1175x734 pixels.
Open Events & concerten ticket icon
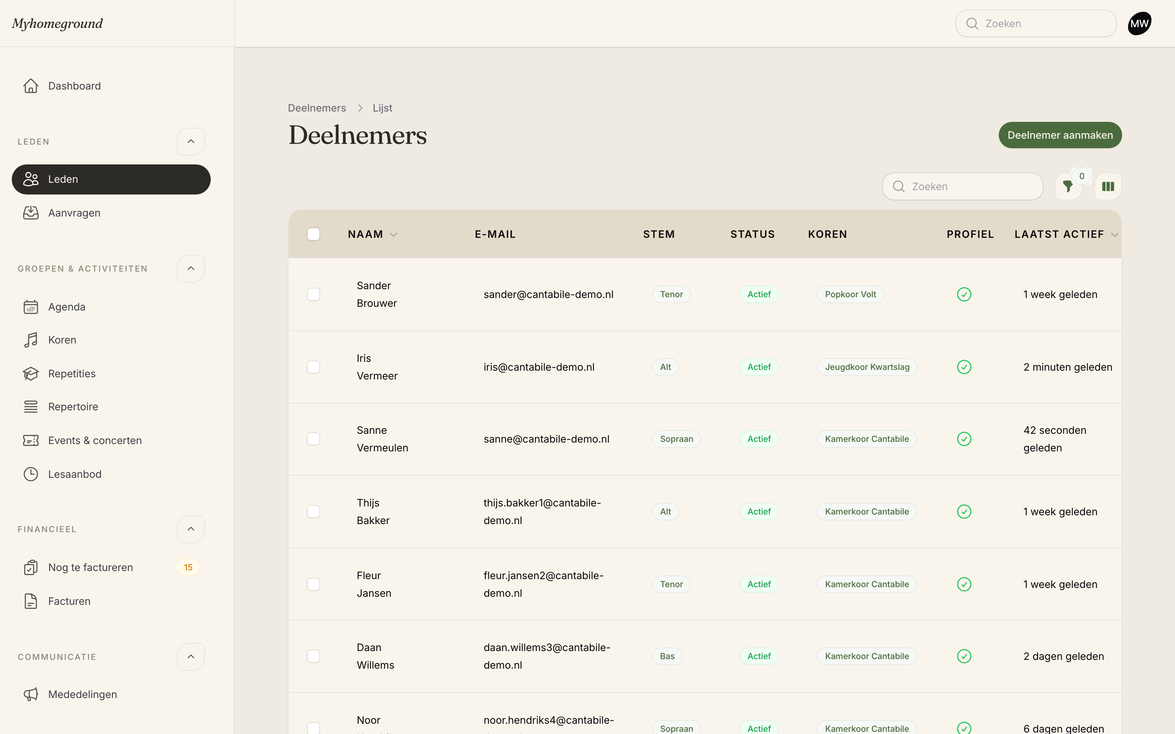click(x=30, y=440)
